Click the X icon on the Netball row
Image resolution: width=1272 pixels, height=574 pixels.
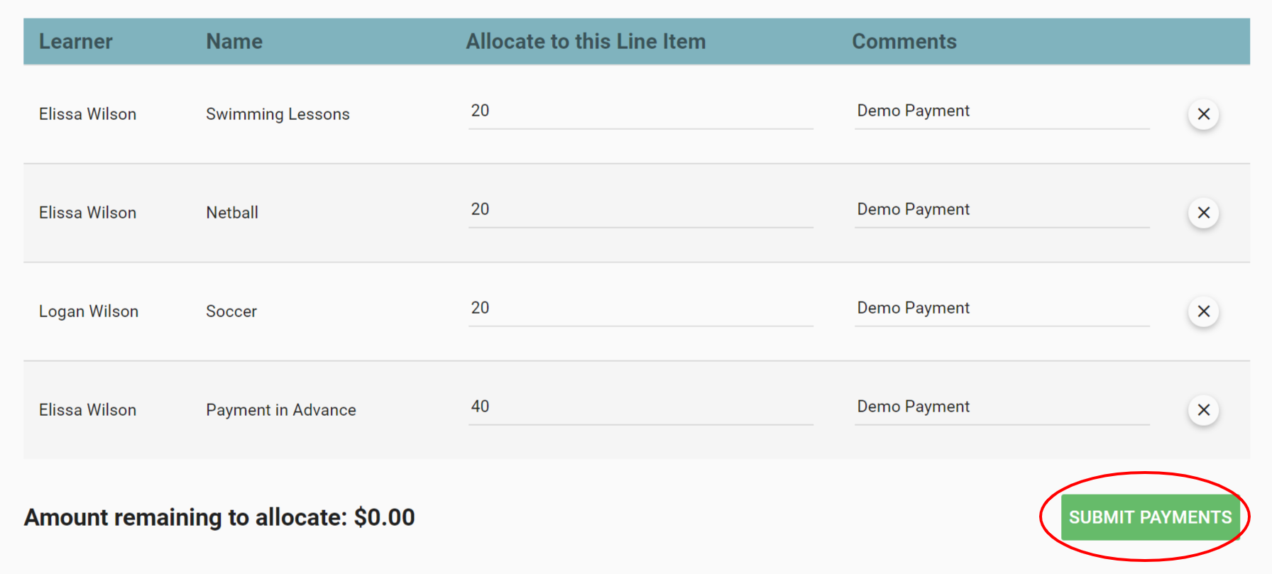tap(1203, 212)
